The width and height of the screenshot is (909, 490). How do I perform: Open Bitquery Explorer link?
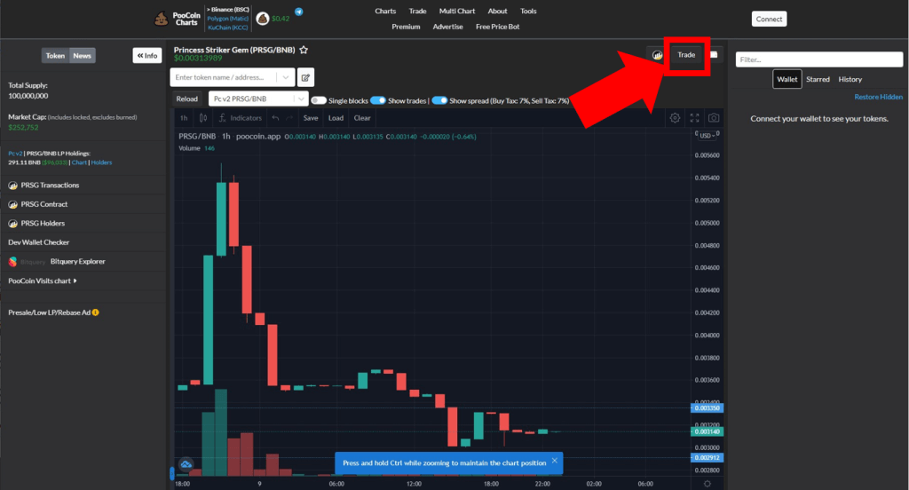click(78, 262)
